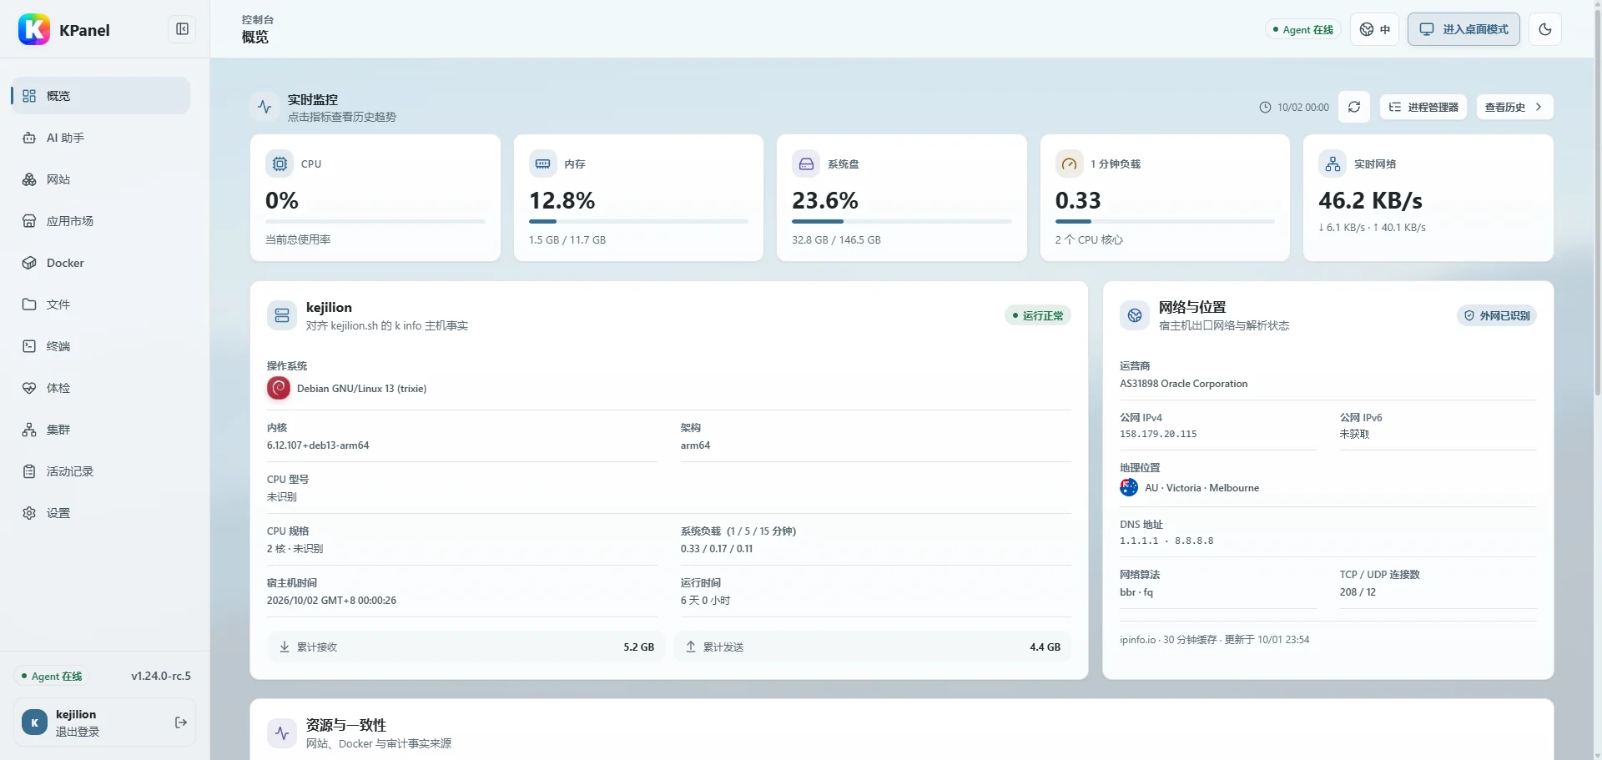Click the 1 分钟负载 gauge icon

(1069, 164)
